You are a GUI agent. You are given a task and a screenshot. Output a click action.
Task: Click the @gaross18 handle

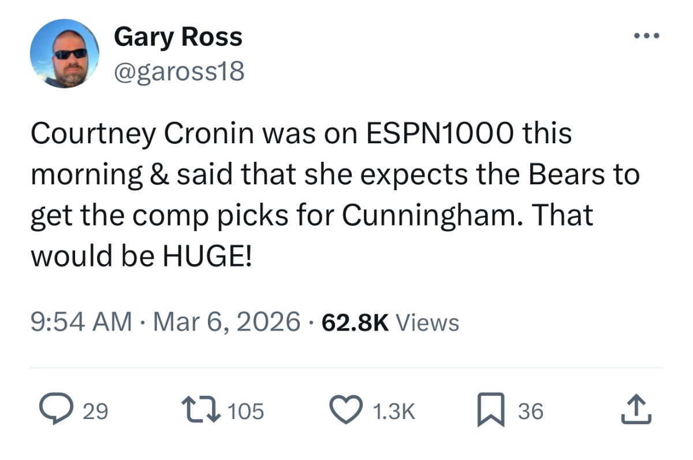point(179,72)
